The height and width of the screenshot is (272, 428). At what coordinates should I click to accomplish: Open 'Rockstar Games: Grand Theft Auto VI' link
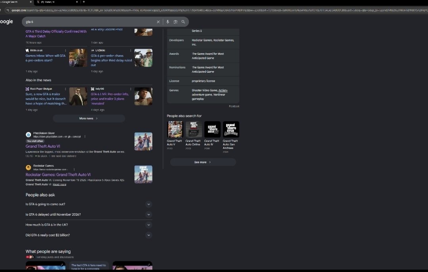click(x=58, y=175)
